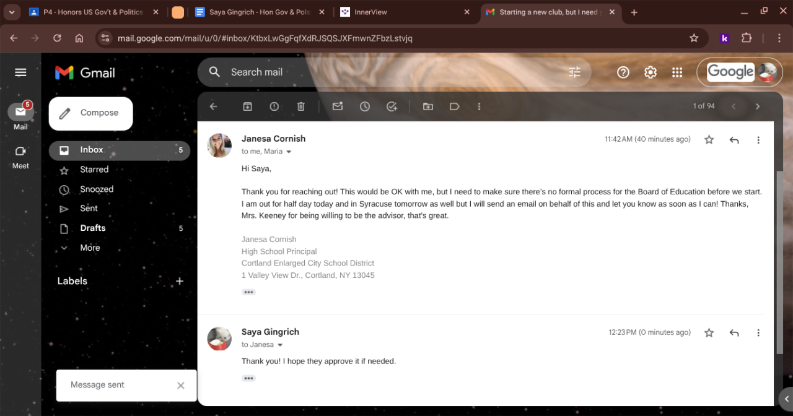
Task: View site information icon
Action: click(105, 38)
